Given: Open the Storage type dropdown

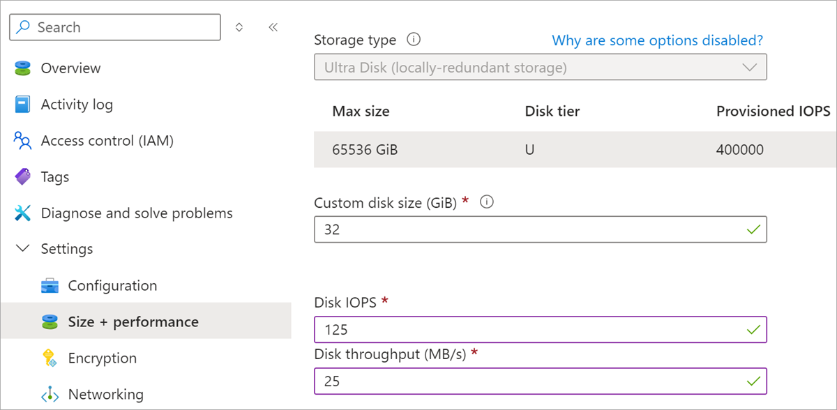Looking at the screenshot, I should click(541, 68).
